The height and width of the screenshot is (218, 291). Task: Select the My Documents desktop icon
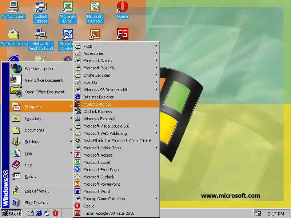pyautogui.click(x=13, y=37)
